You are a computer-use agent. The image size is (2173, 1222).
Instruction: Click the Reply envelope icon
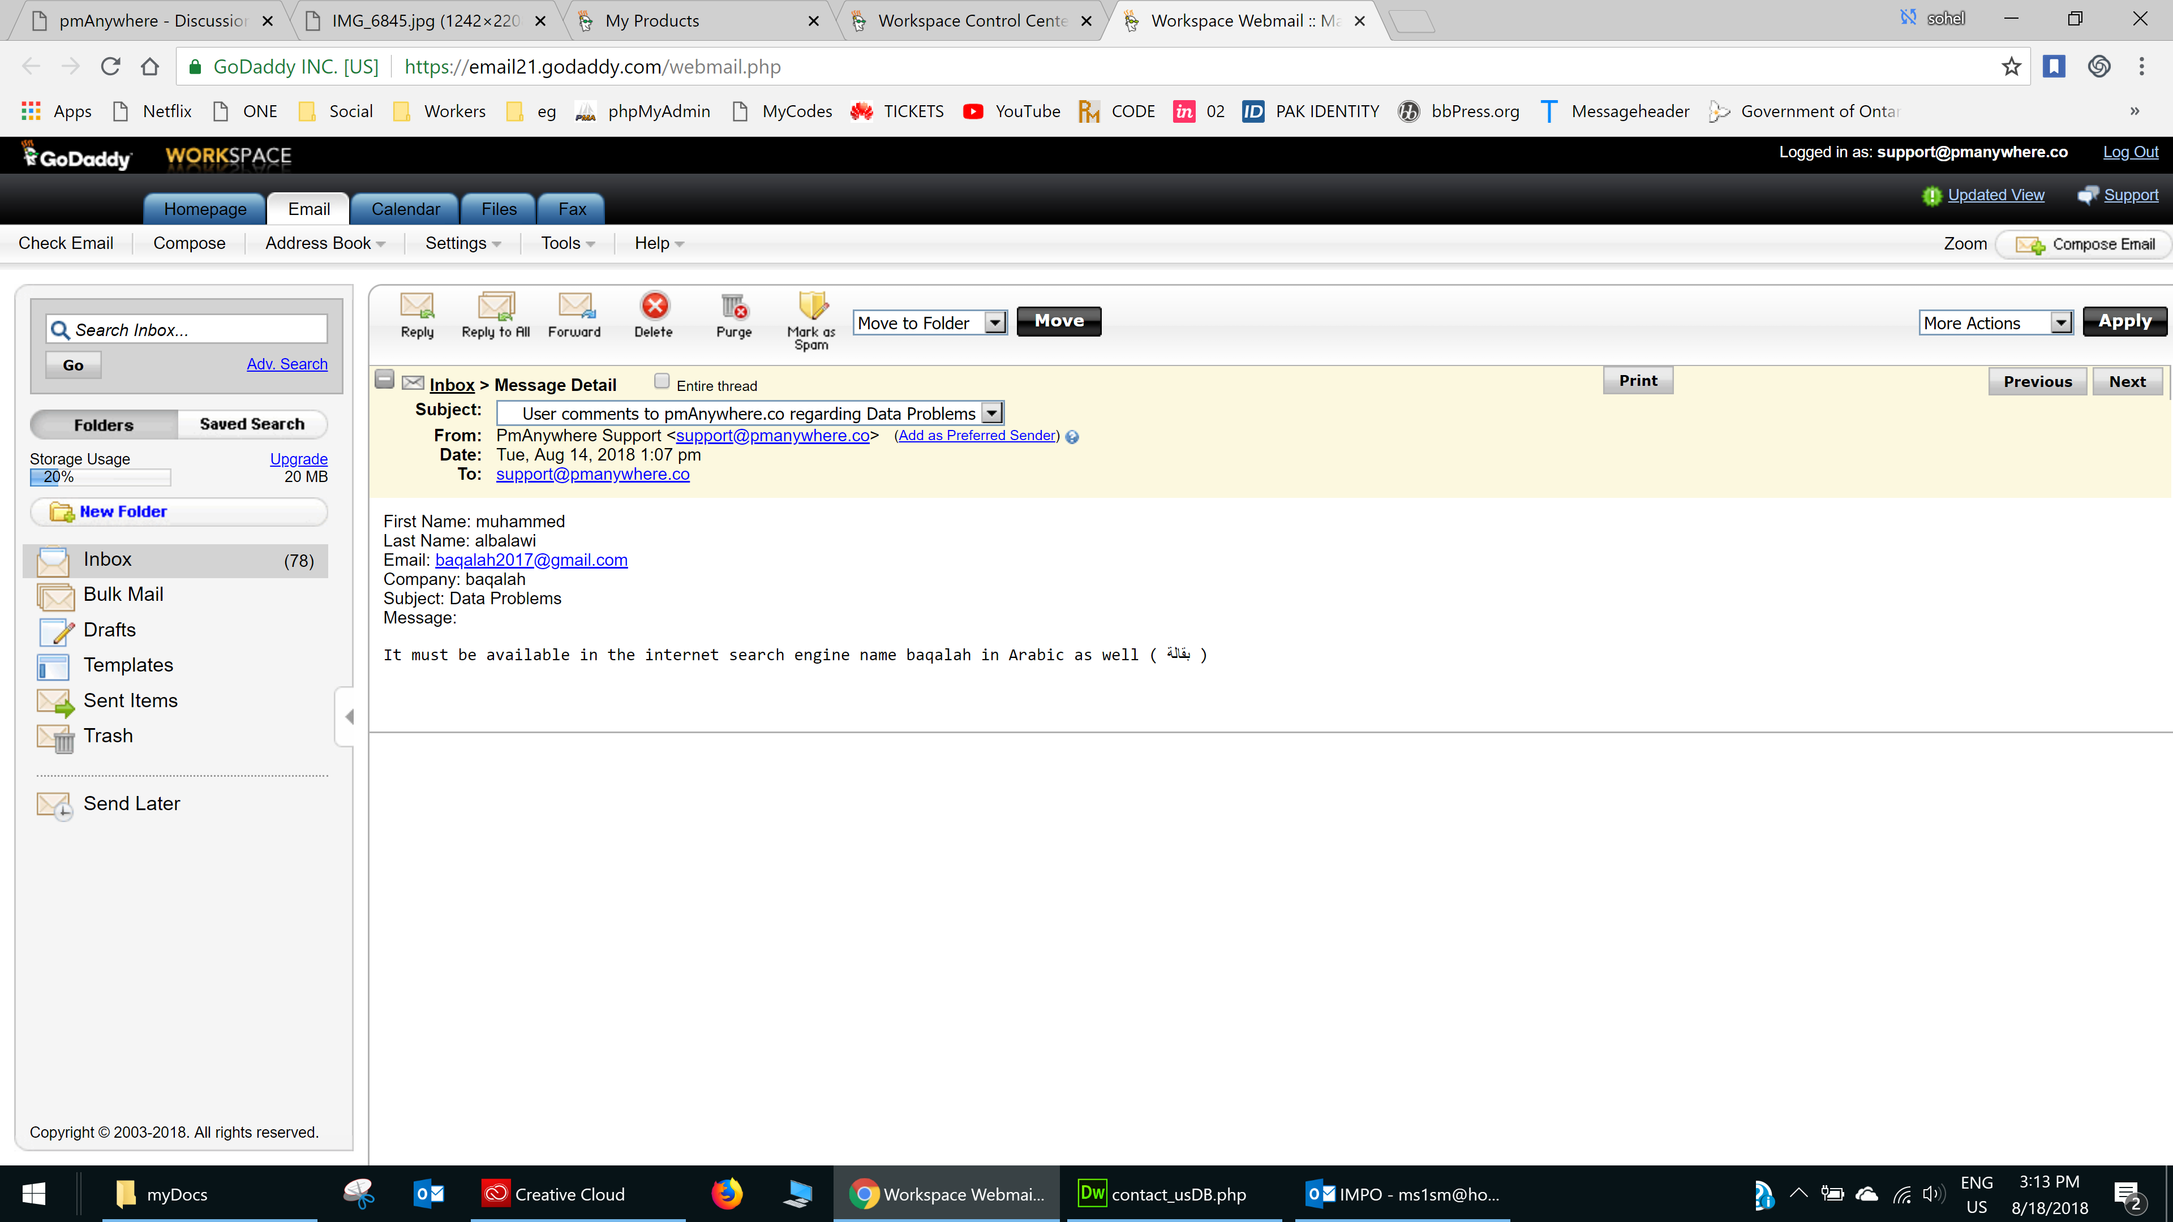coord(416,306)
